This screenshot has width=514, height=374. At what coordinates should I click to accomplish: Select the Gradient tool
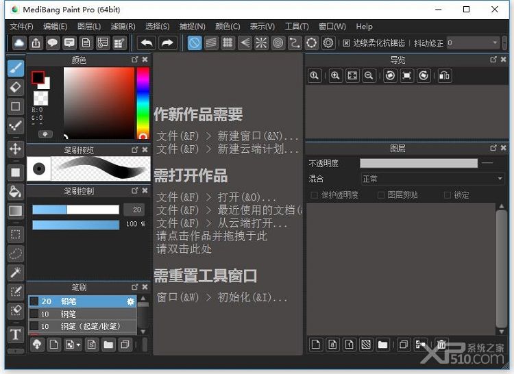coord(16,211)
